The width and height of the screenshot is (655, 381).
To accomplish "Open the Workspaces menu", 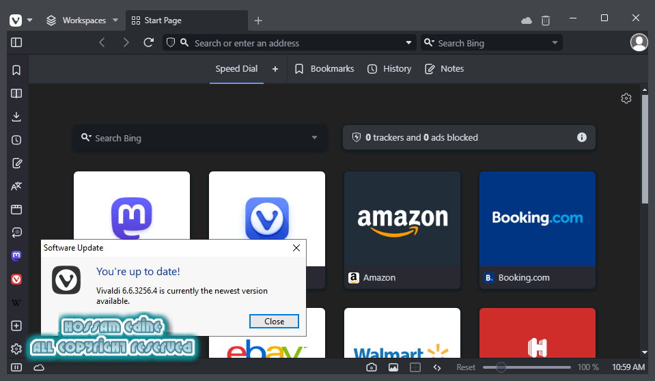I will pos(82,20).
